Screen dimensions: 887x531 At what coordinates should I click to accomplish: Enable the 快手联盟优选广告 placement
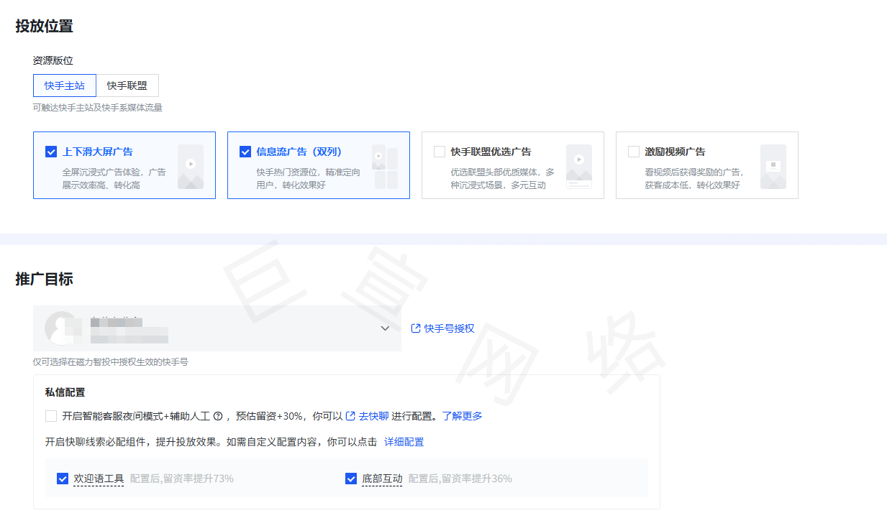point(439,151)
